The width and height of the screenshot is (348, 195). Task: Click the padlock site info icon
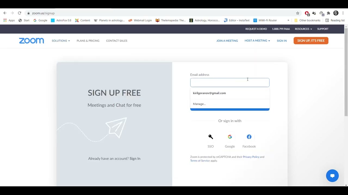29,13
